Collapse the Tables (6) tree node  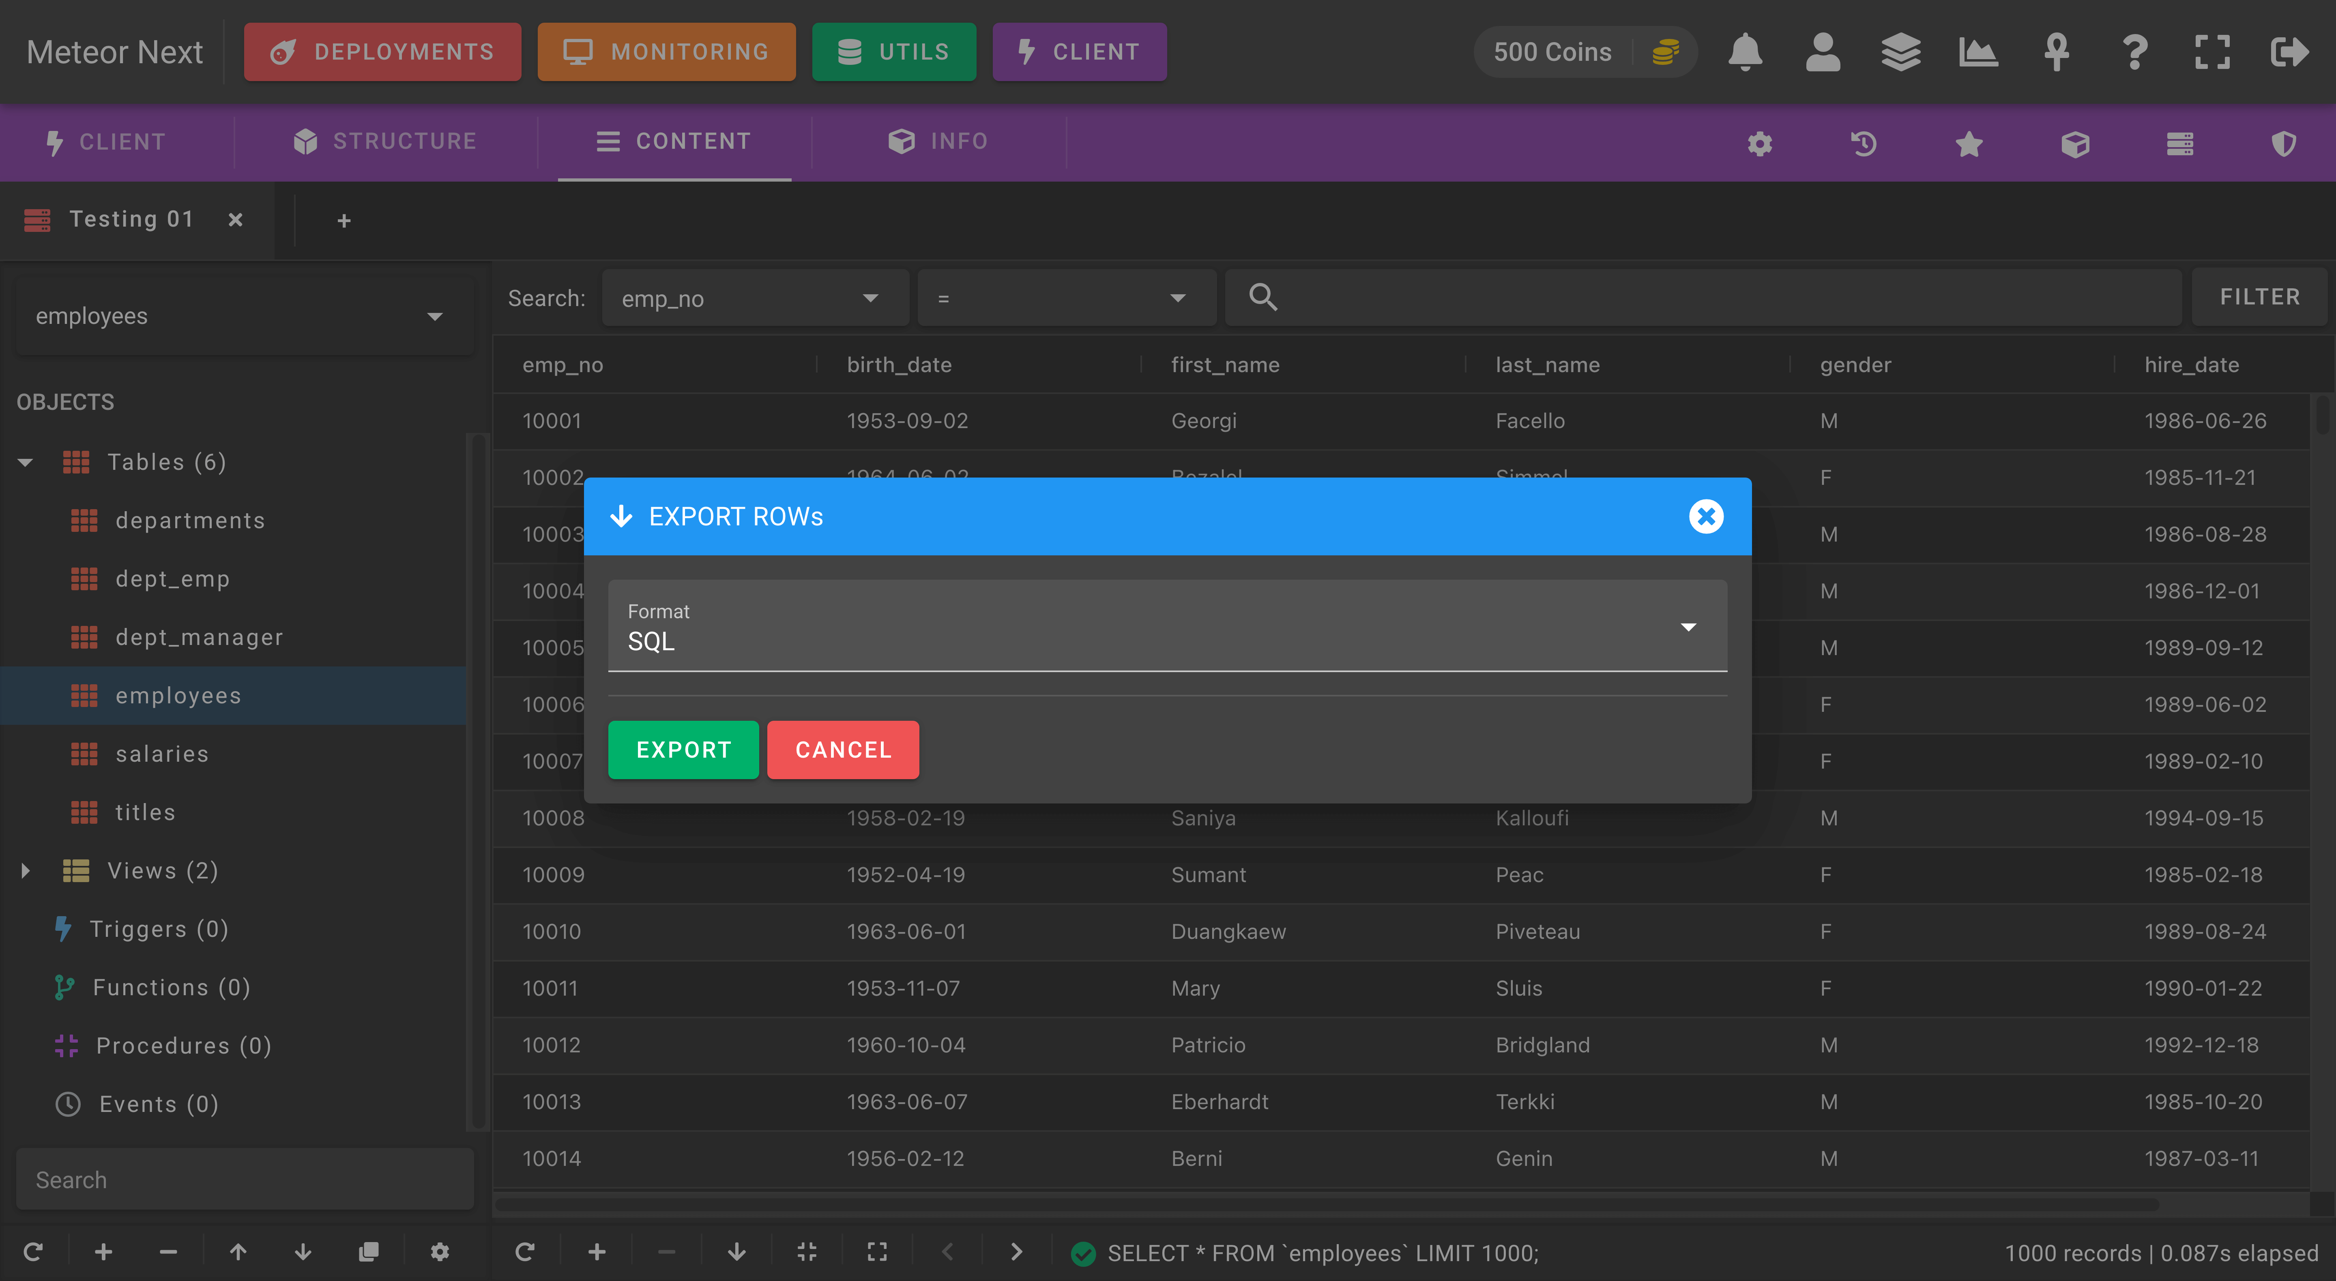tap(26, 463)
